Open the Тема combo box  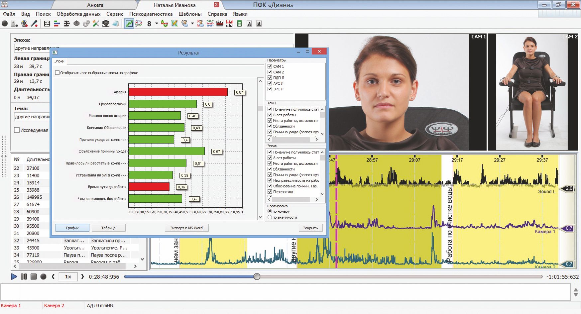[32, 117]
